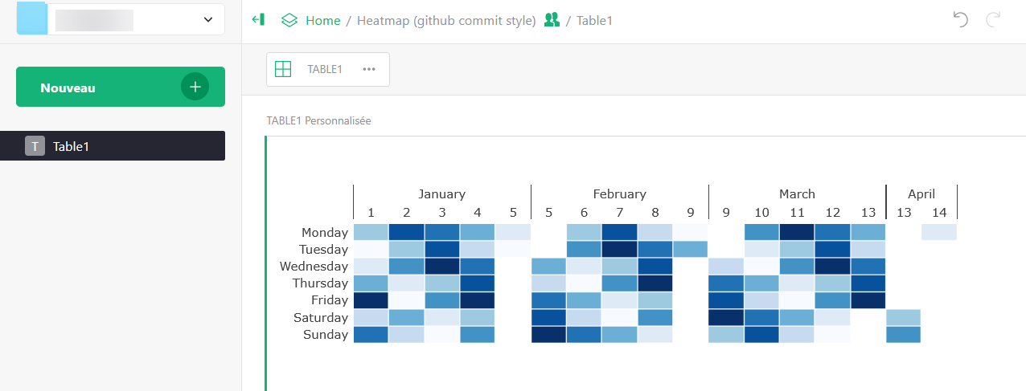
Task: Click the Nouveau button label
Action: [68, 88]
